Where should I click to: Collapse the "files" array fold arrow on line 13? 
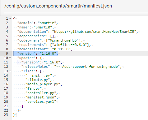pos(10,71)
